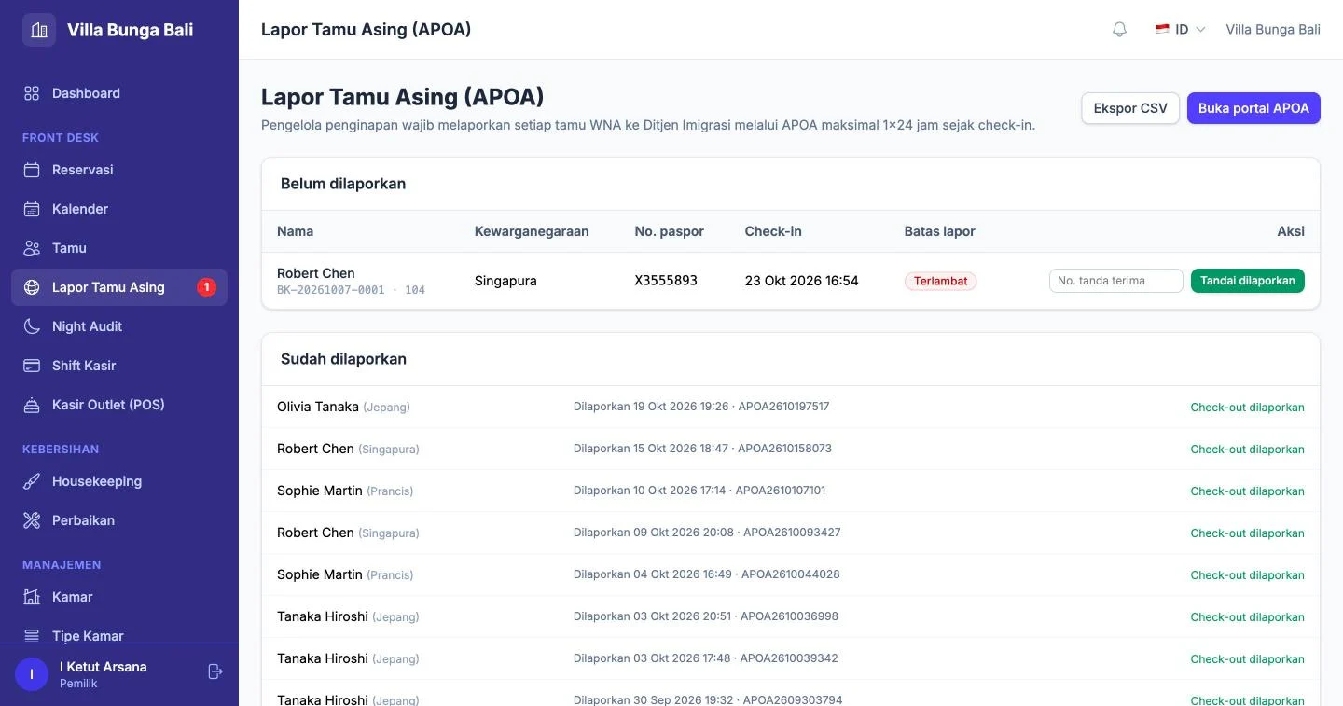Click the Tamu people icon
Image resolution: width=1343 pixels, height=706 pixels.
tap(32, 248)
